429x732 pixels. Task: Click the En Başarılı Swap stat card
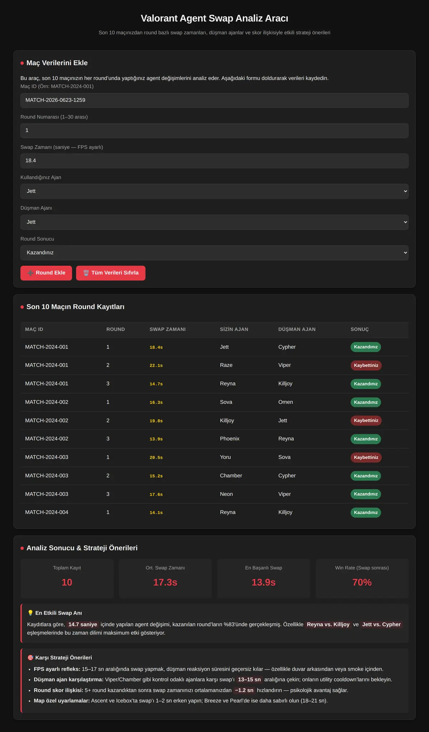[263, 579]
